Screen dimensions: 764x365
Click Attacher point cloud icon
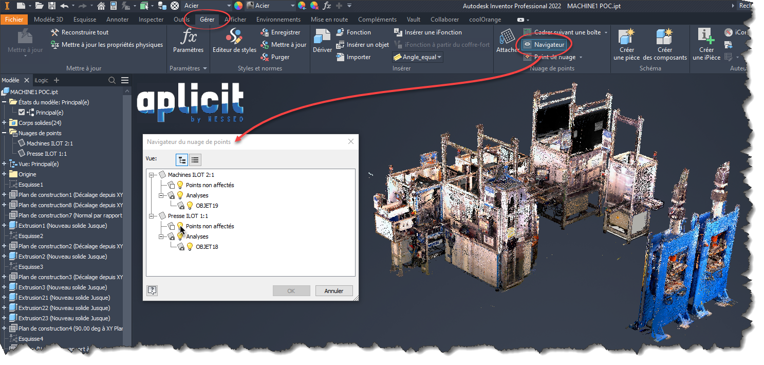[507, 38]
